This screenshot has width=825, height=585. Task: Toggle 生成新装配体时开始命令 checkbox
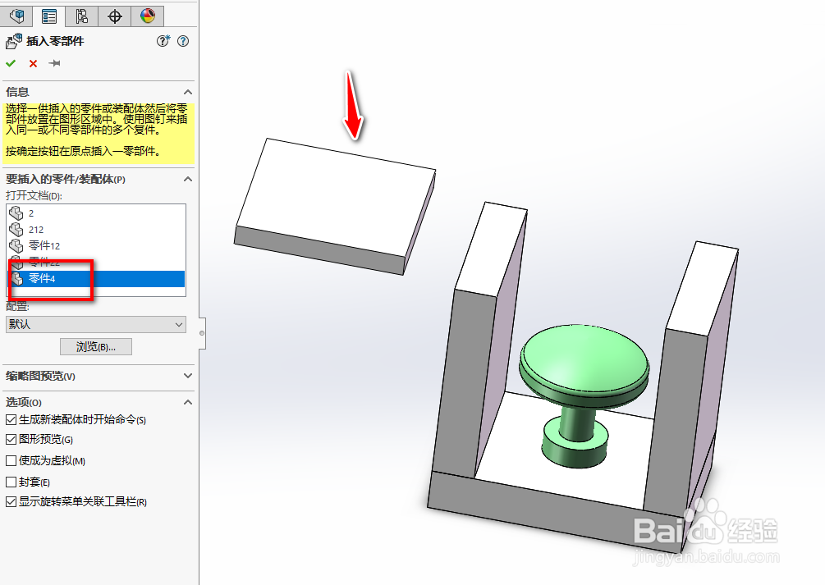pos(11,420)
